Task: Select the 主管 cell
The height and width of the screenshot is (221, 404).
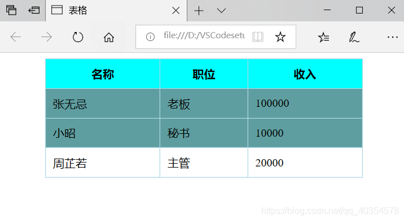Action: 204,163
